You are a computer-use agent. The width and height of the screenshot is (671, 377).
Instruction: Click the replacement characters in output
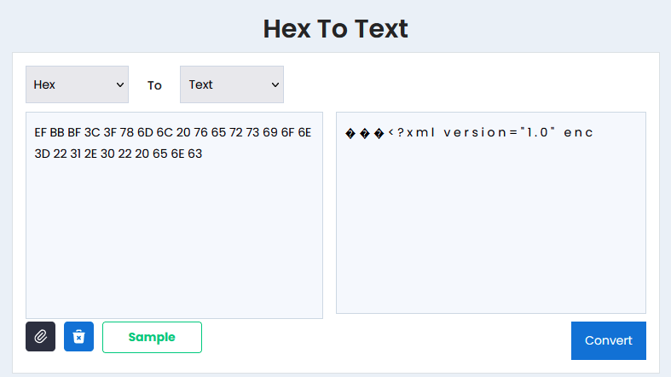365,134
